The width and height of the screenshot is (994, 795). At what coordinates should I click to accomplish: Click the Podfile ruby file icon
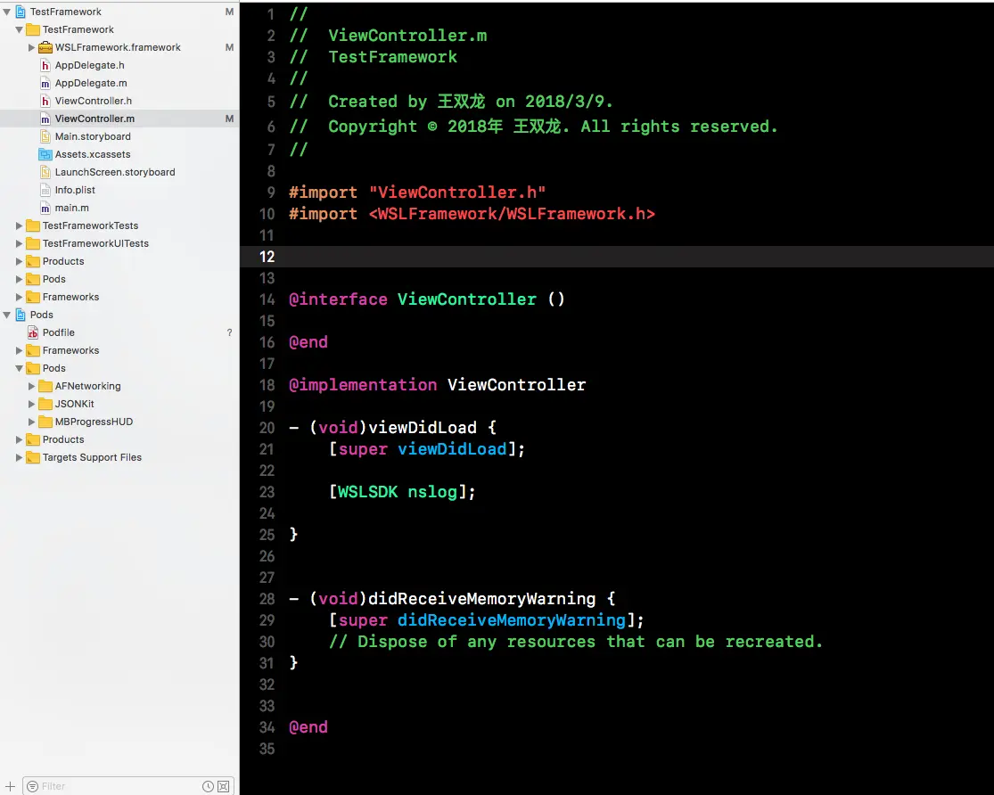[33, 332]
